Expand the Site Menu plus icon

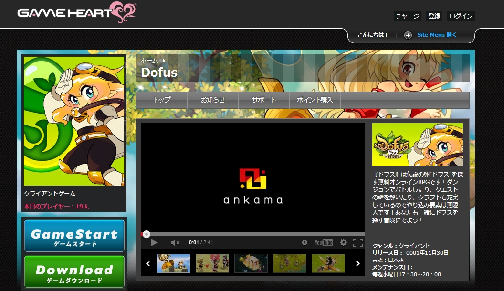click(408, 35)
